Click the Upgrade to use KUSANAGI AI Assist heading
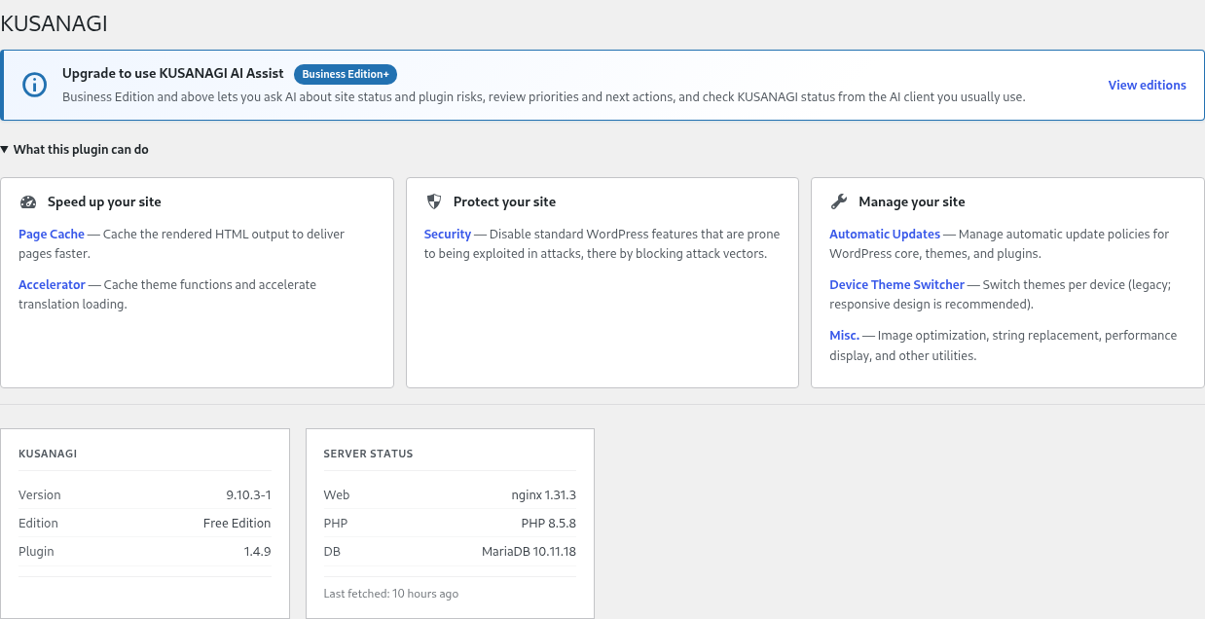 (173, 73)
